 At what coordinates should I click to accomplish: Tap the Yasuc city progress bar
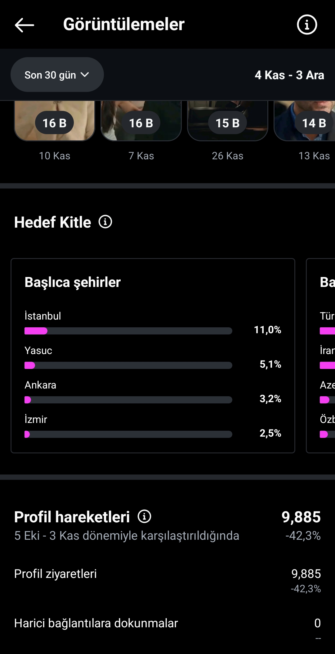click(x=128, y=365)
